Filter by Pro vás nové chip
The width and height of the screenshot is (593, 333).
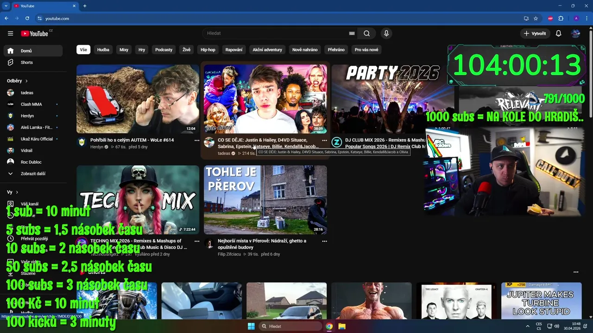[x=366, y=49]
